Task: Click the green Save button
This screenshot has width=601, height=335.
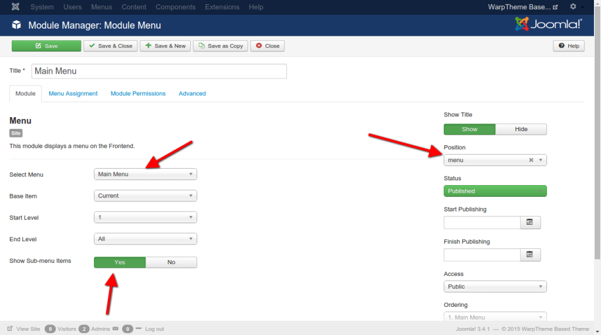Action: point(46,46)
